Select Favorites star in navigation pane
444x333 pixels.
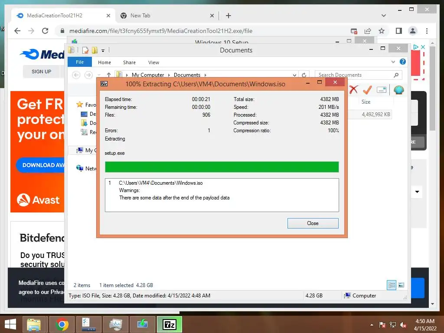click(79, 105)
